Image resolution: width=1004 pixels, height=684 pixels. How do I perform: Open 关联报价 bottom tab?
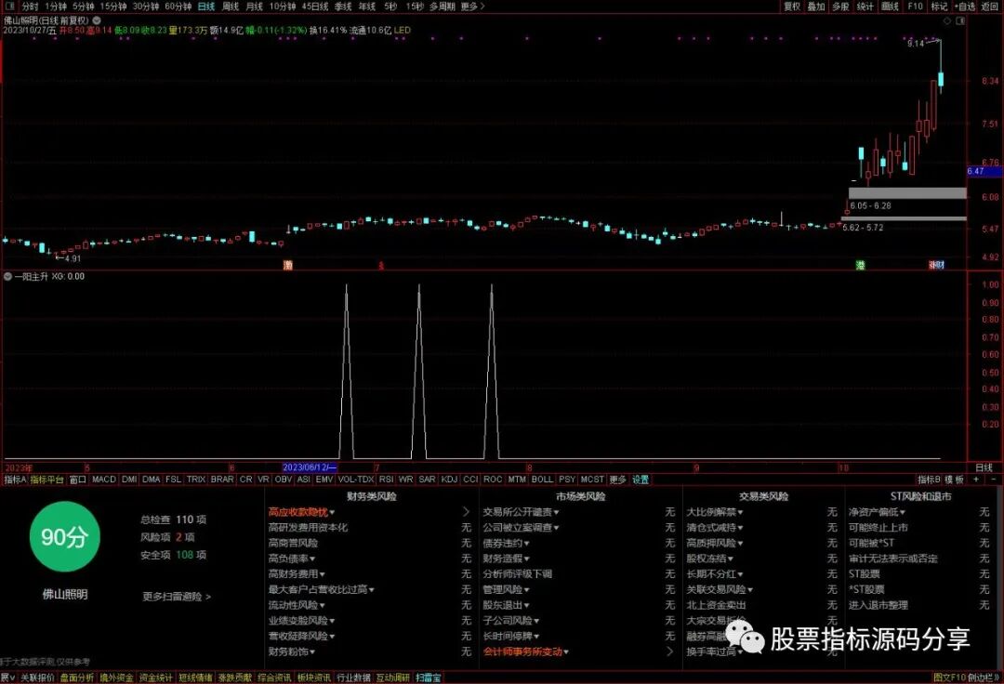(37, 677)
